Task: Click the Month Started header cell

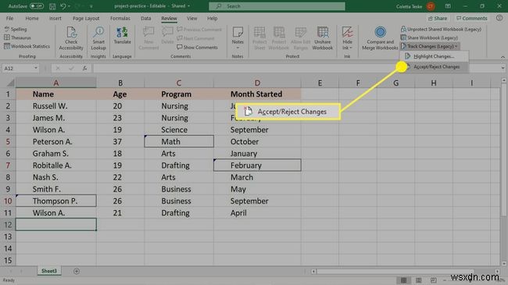Action: pyautogui.click(x=257, y=94)
